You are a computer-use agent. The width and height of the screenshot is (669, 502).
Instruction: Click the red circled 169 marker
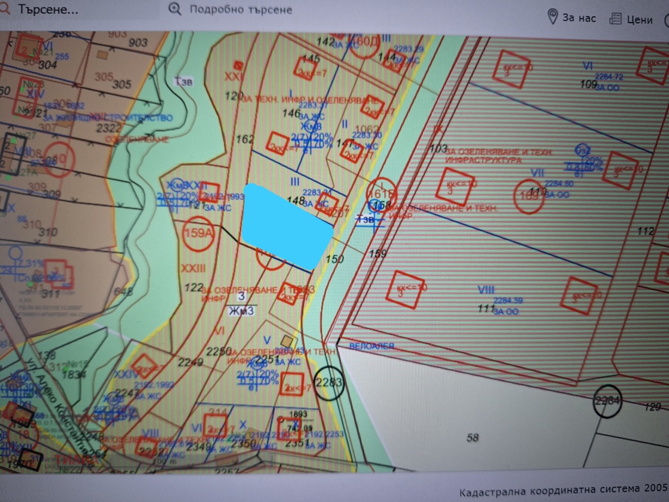coord(529,195)
